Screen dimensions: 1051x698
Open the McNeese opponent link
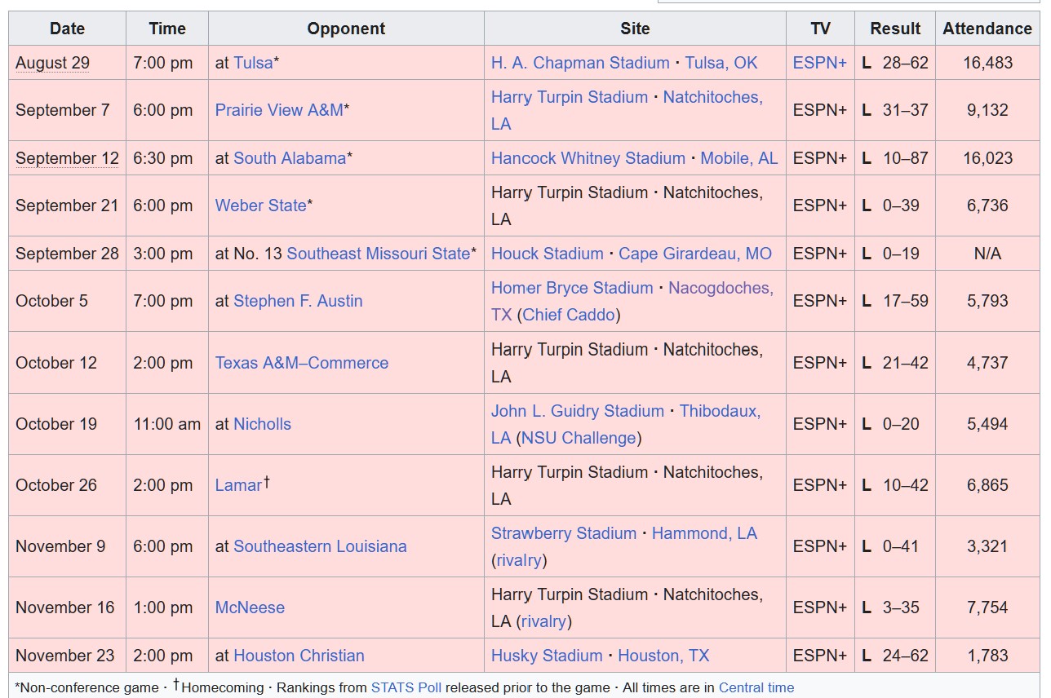click(x=250, y=607)
